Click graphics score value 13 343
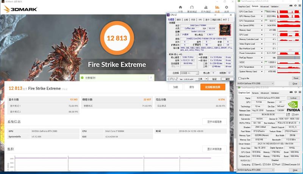303x174 pixels. coord(73,99)
